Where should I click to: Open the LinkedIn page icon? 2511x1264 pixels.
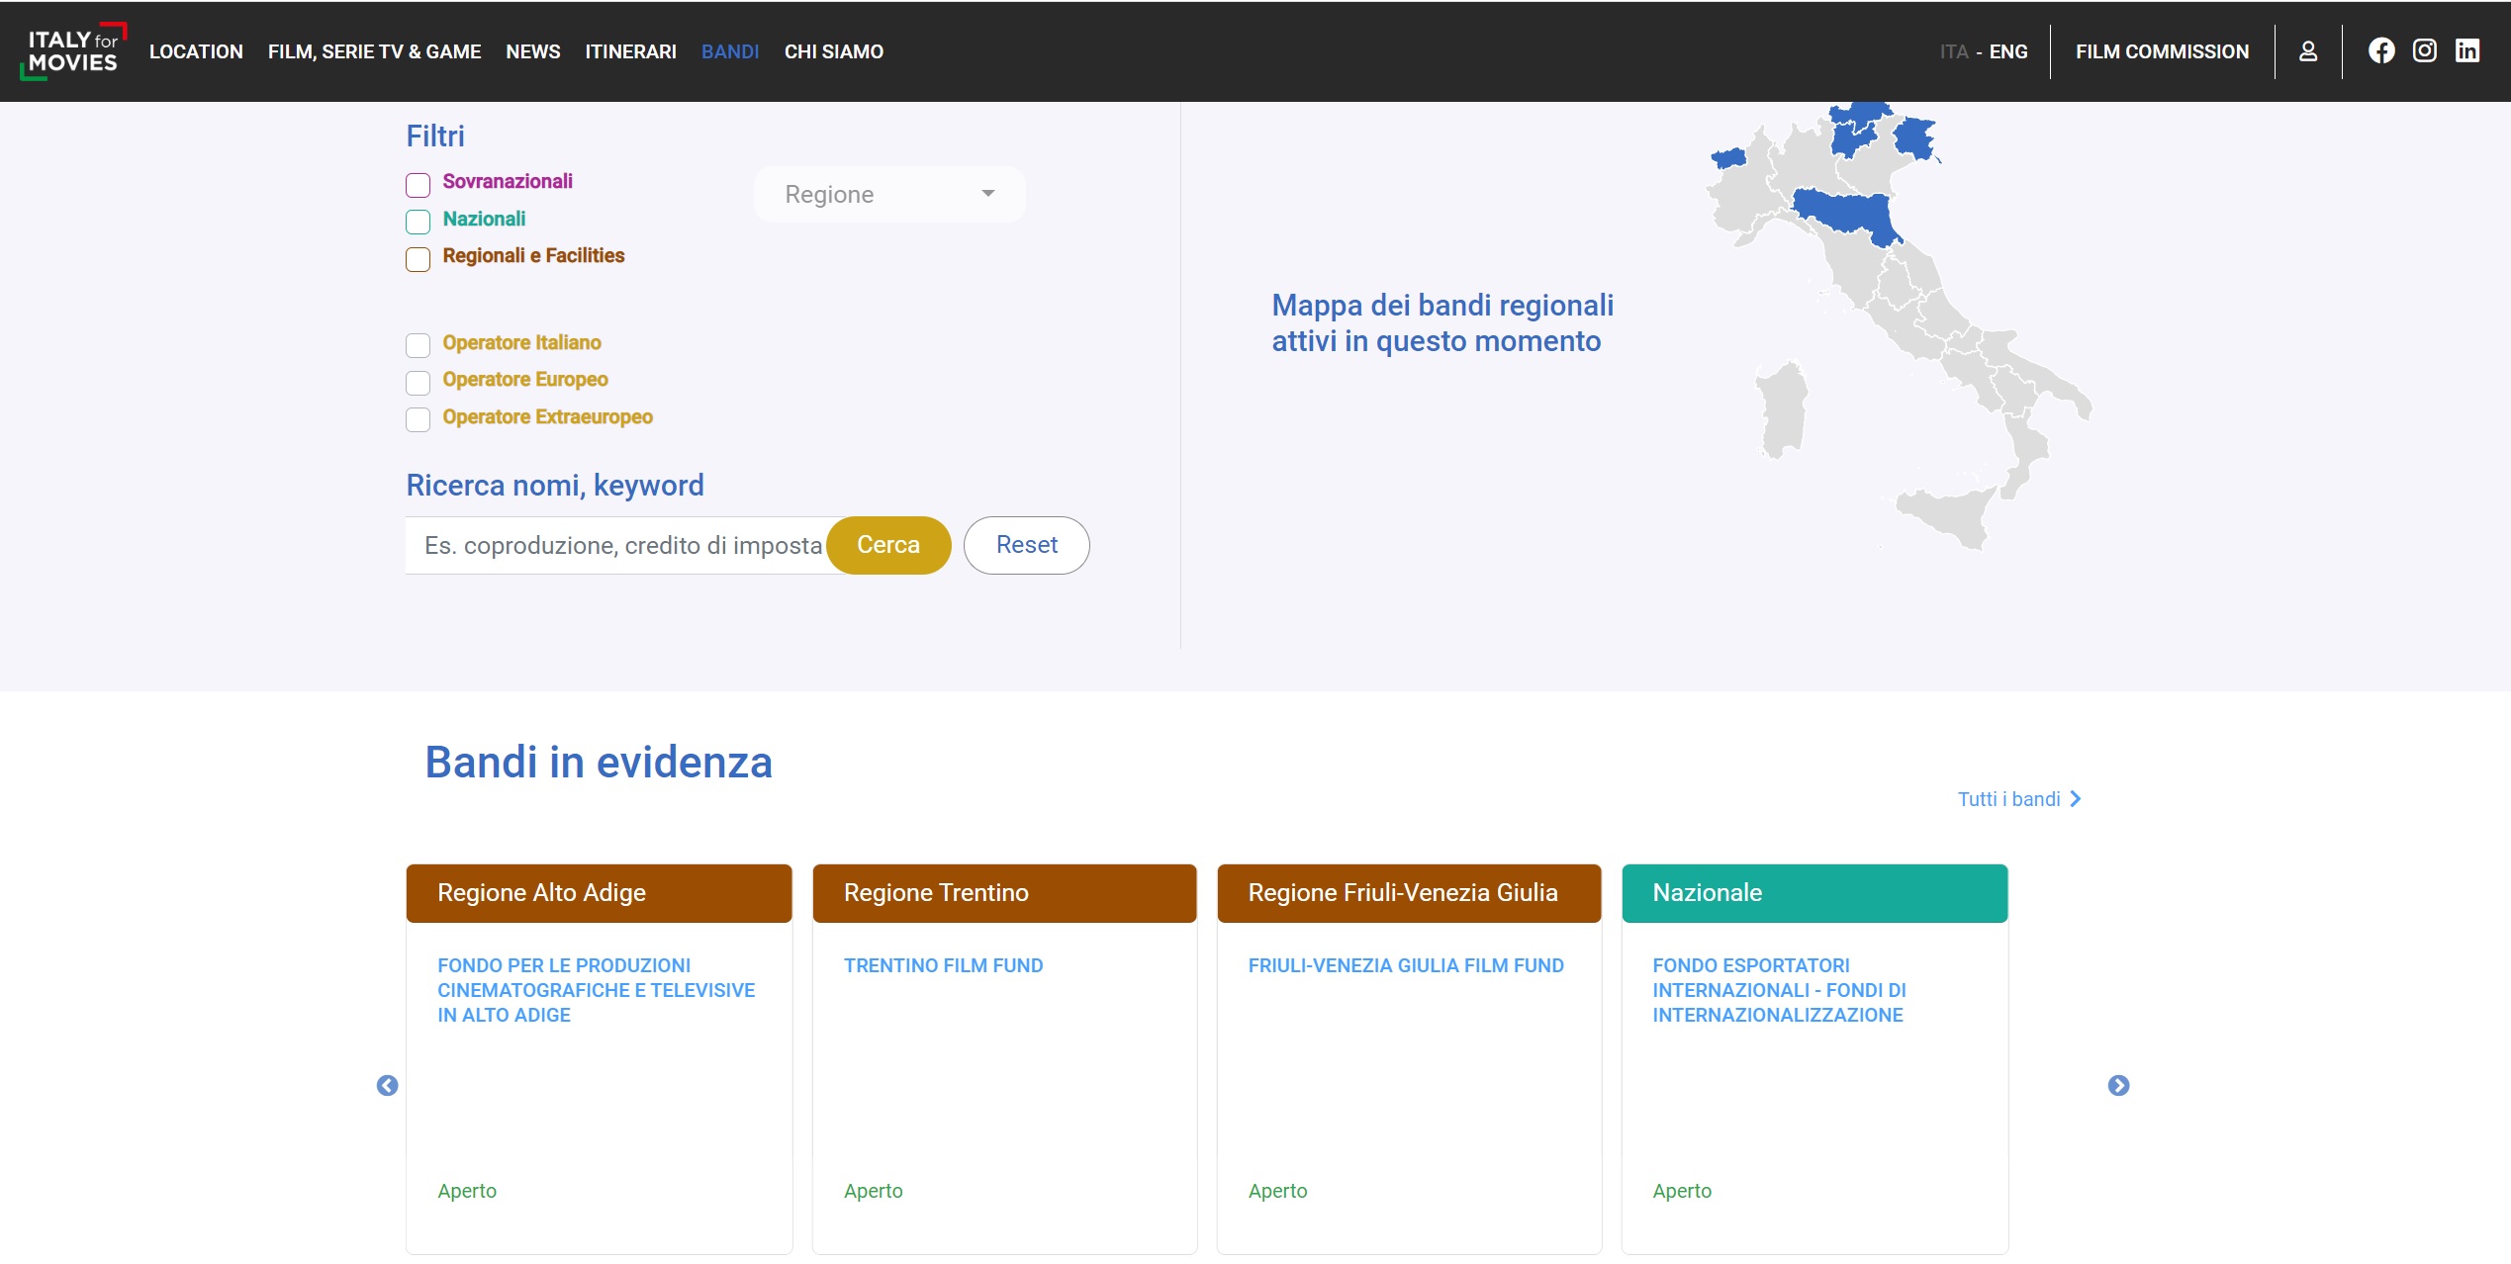point(2466,51)
